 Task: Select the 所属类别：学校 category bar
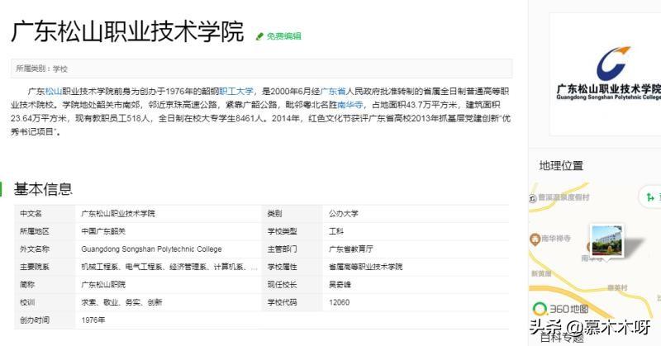(261, 69)
